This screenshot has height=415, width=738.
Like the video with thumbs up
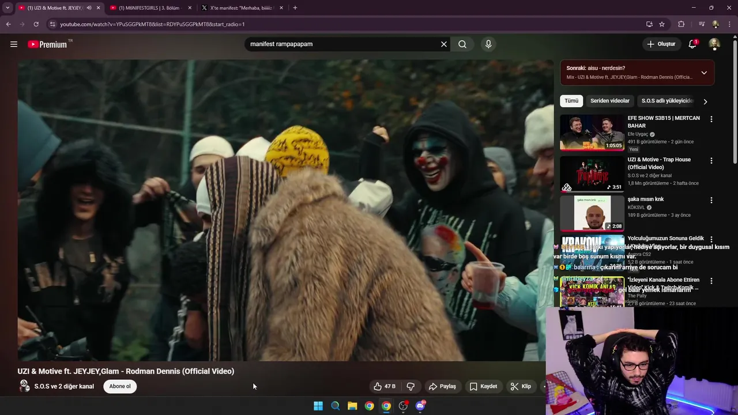[x=384, y=386]
